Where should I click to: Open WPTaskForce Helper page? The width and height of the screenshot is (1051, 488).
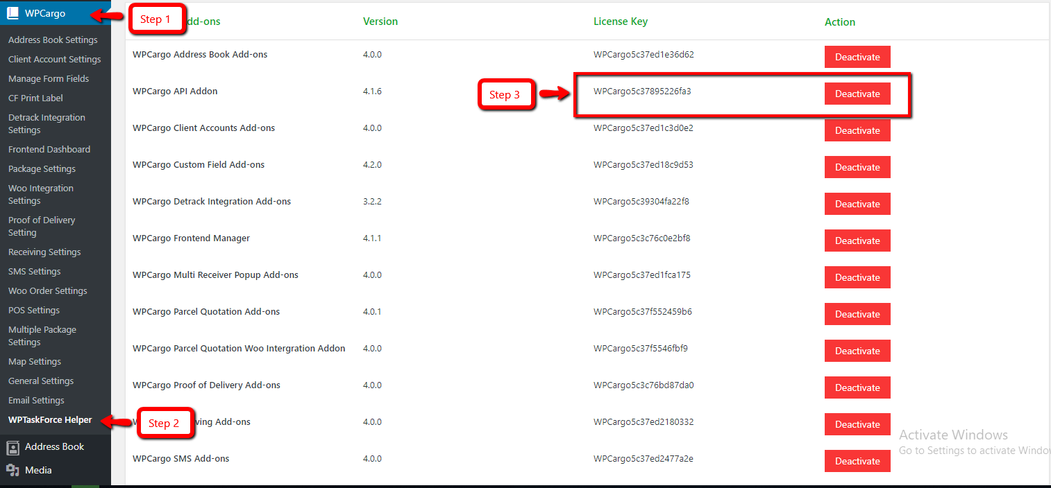50,420
